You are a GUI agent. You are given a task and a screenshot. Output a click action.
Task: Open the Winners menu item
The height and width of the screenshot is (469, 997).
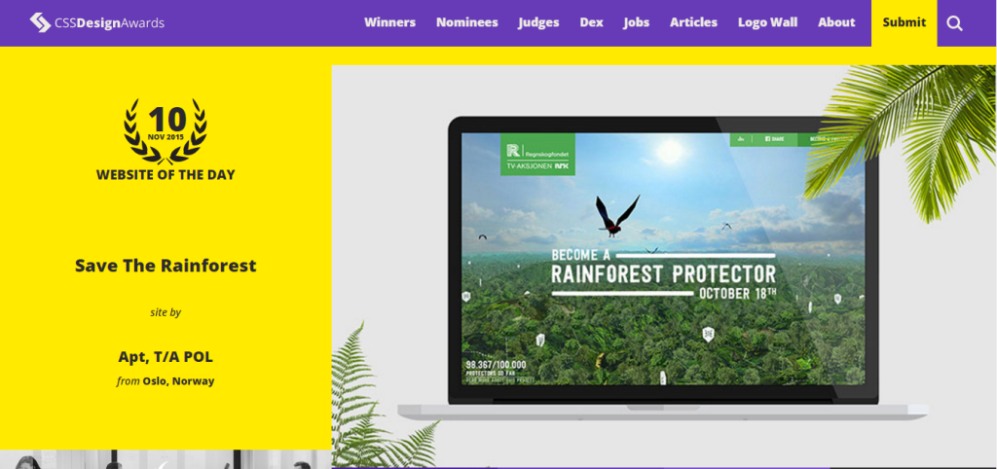pos(389,23)
